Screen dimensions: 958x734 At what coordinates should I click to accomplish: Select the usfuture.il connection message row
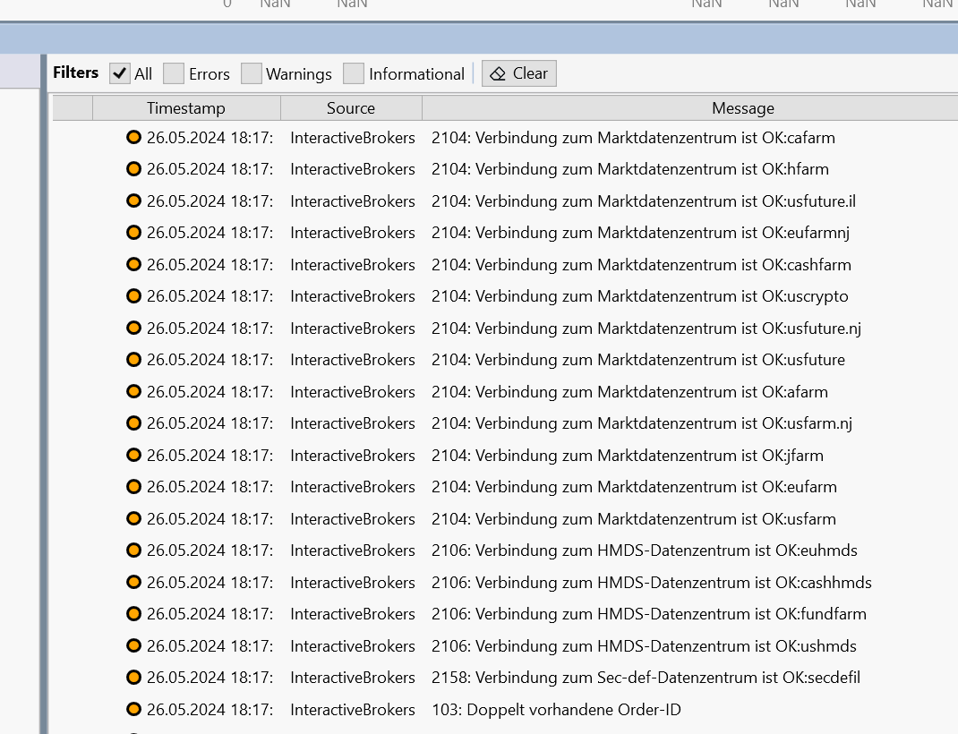click(x=643, y=201)
